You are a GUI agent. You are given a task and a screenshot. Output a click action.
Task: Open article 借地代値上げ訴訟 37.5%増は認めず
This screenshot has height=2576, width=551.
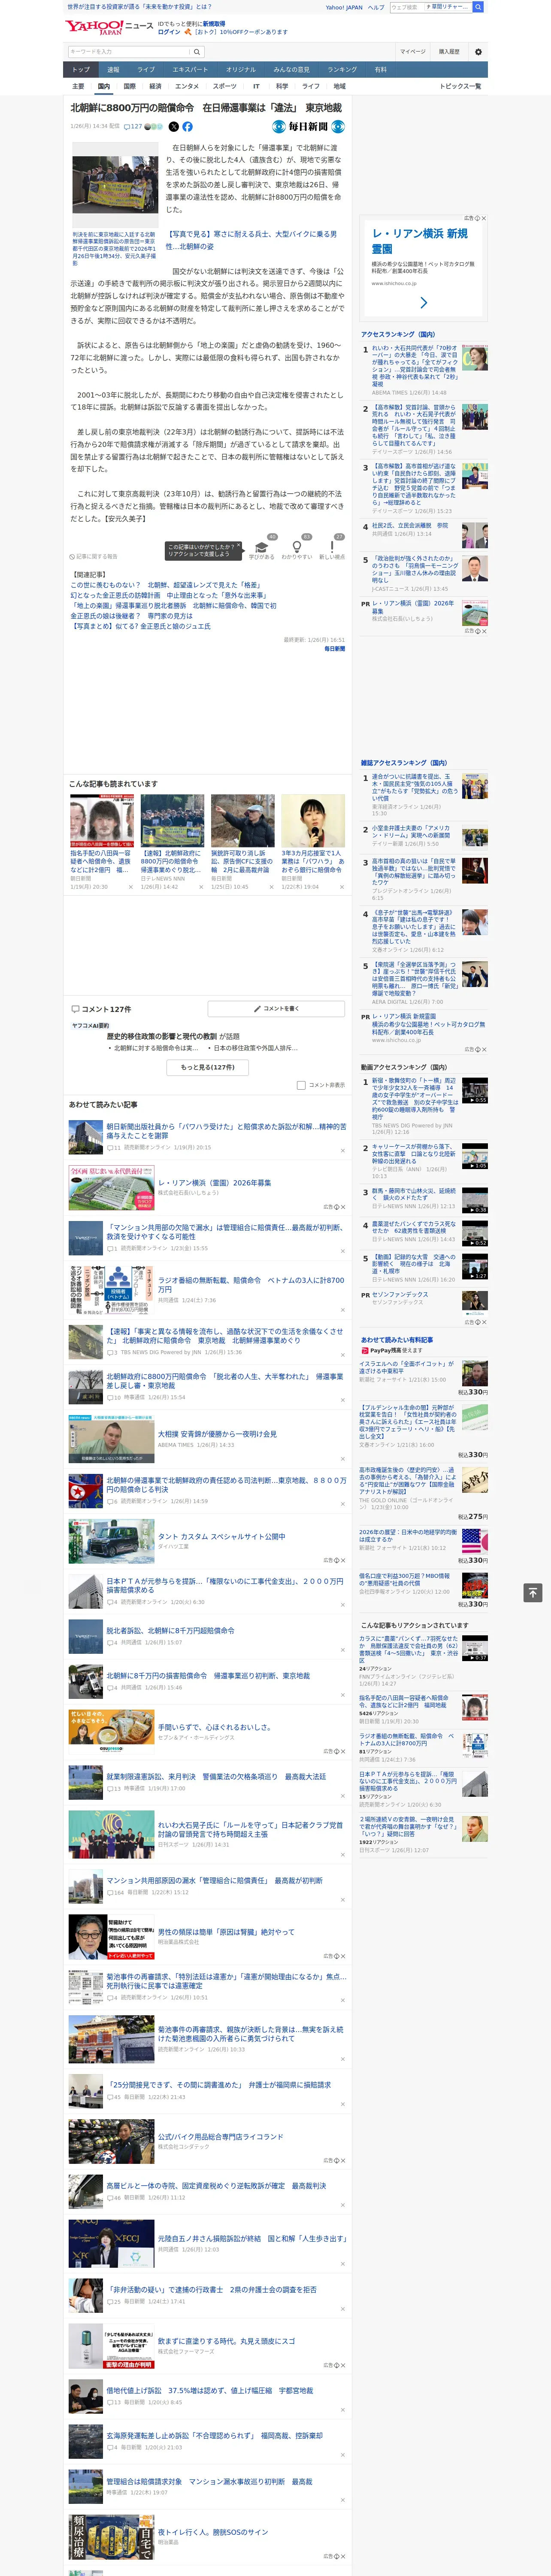pos(210,2390)
